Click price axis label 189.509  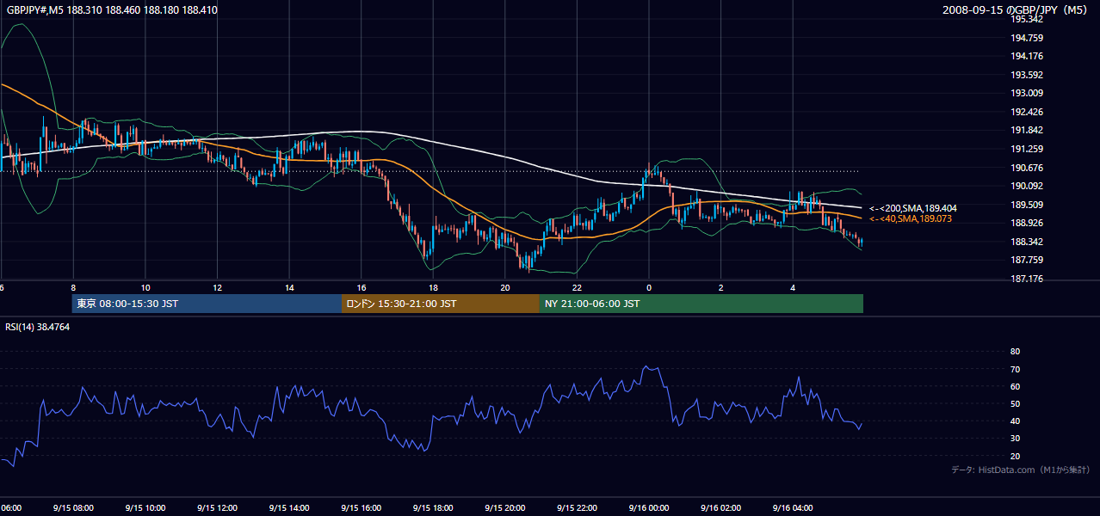[x=1027, y=205]
